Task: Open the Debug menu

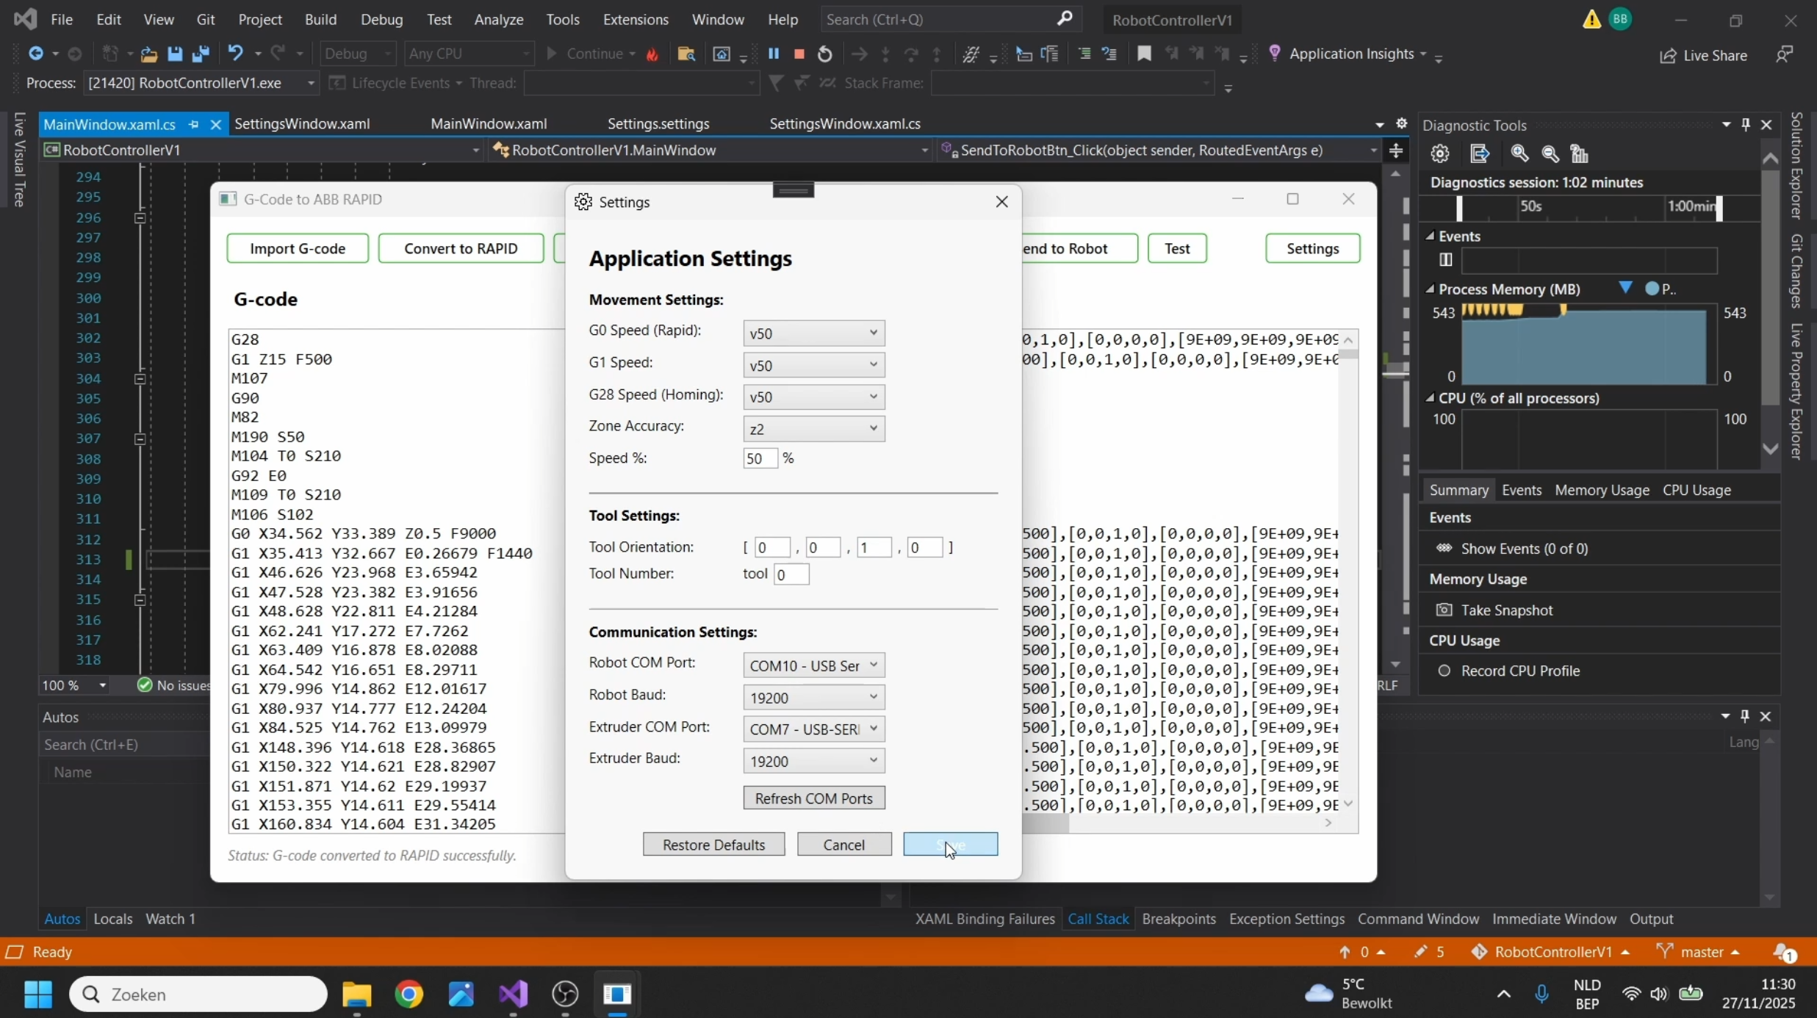Action: [381, 19]
